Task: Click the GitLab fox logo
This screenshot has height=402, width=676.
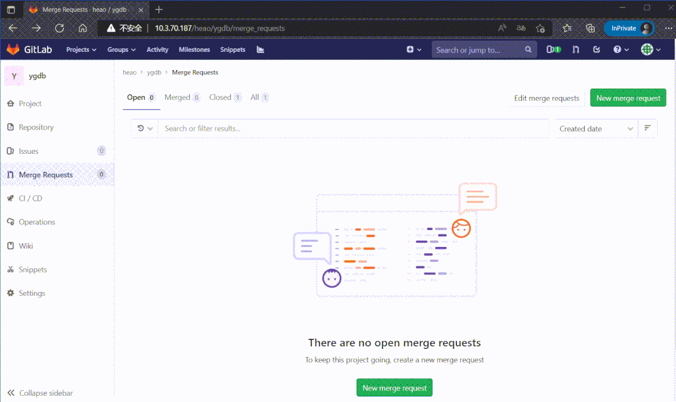Action: [x=13, y=49]
